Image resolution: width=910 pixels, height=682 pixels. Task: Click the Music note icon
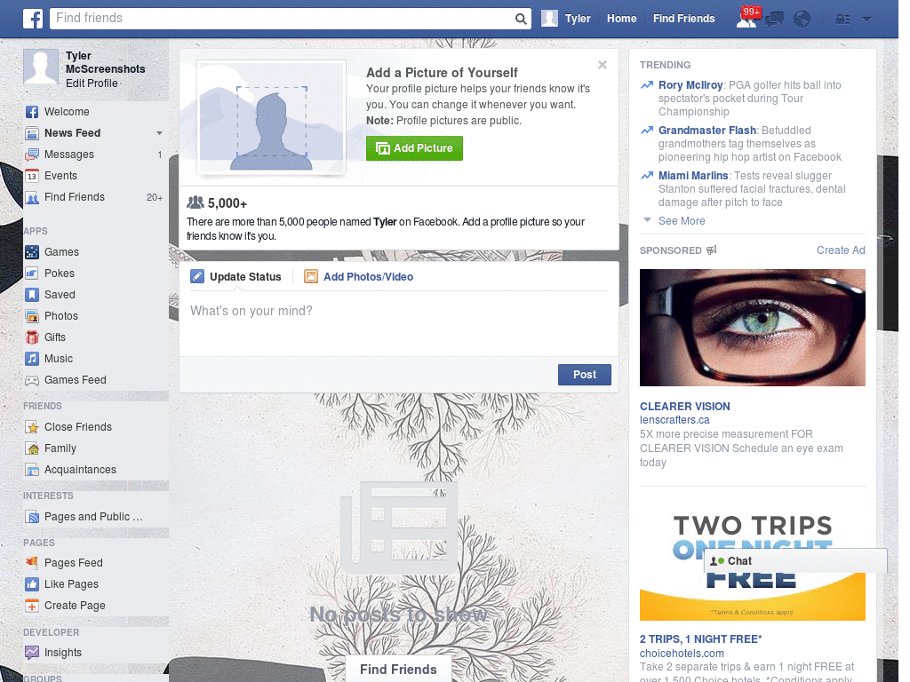pos(32,359)
